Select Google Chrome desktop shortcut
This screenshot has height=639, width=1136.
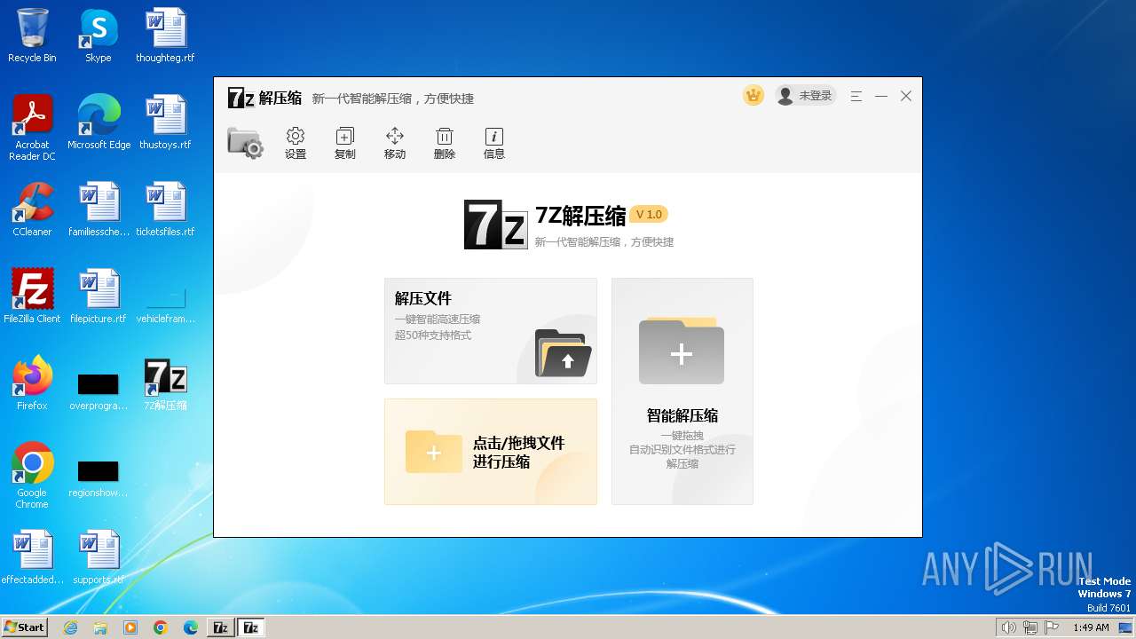(32, 476)
